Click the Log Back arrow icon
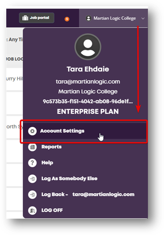 coord(32,194)
